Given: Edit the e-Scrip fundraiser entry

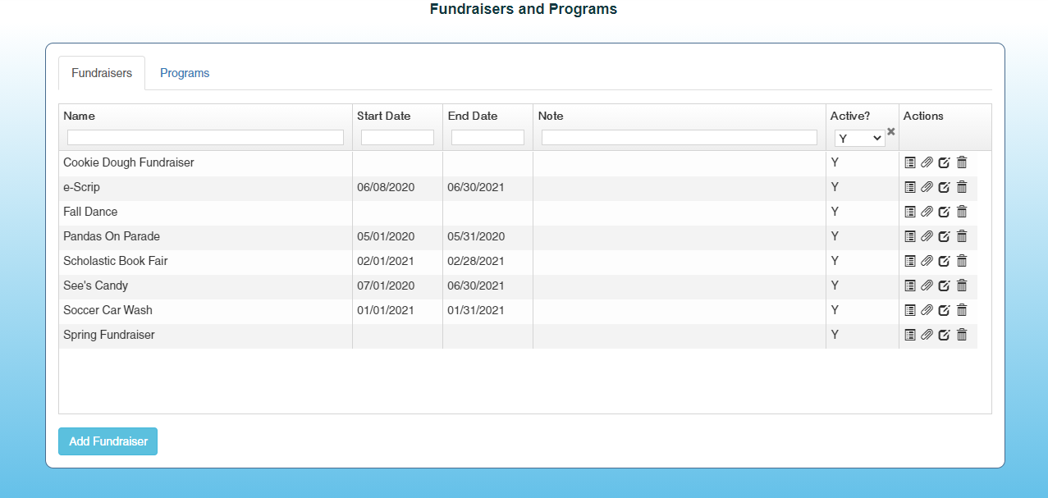Looking at the screenshot, I should 944,187.
